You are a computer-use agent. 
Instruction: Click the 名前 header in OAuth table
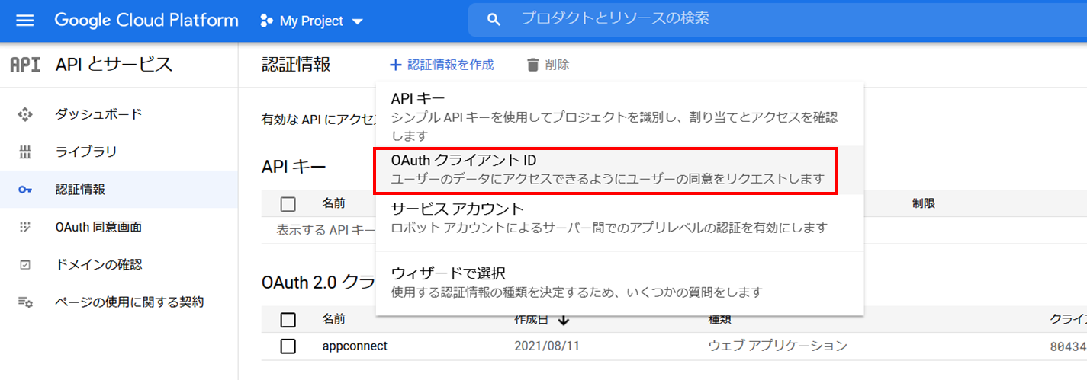pyautogui.click(x=334, y=319)
